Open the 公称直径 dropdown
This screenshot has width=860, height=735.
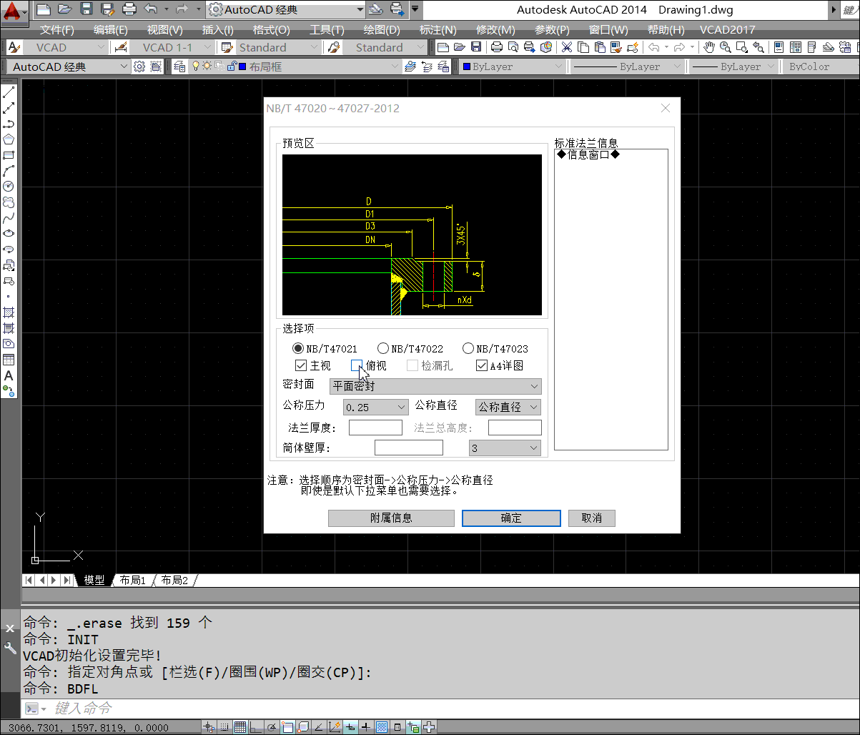coord(508,407)
